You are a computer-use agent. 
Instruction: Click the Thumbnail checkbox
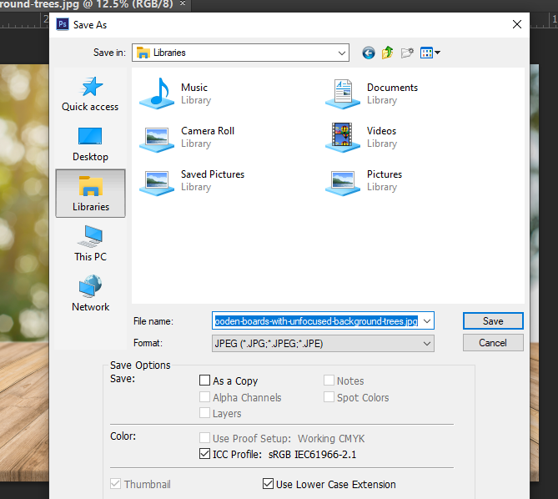pos(115,484)
